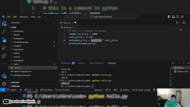Select interpreter 3.9.12 base conda
Image resolution: width=190 pixels, height=107 pixels.
[141, 90]
